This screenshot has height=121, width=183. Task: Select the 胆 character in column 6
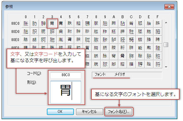79,24
